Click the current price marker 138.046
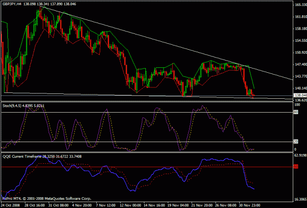 point(300,95)
